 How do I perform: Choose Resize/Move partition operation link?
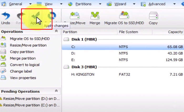pos(28,45)
